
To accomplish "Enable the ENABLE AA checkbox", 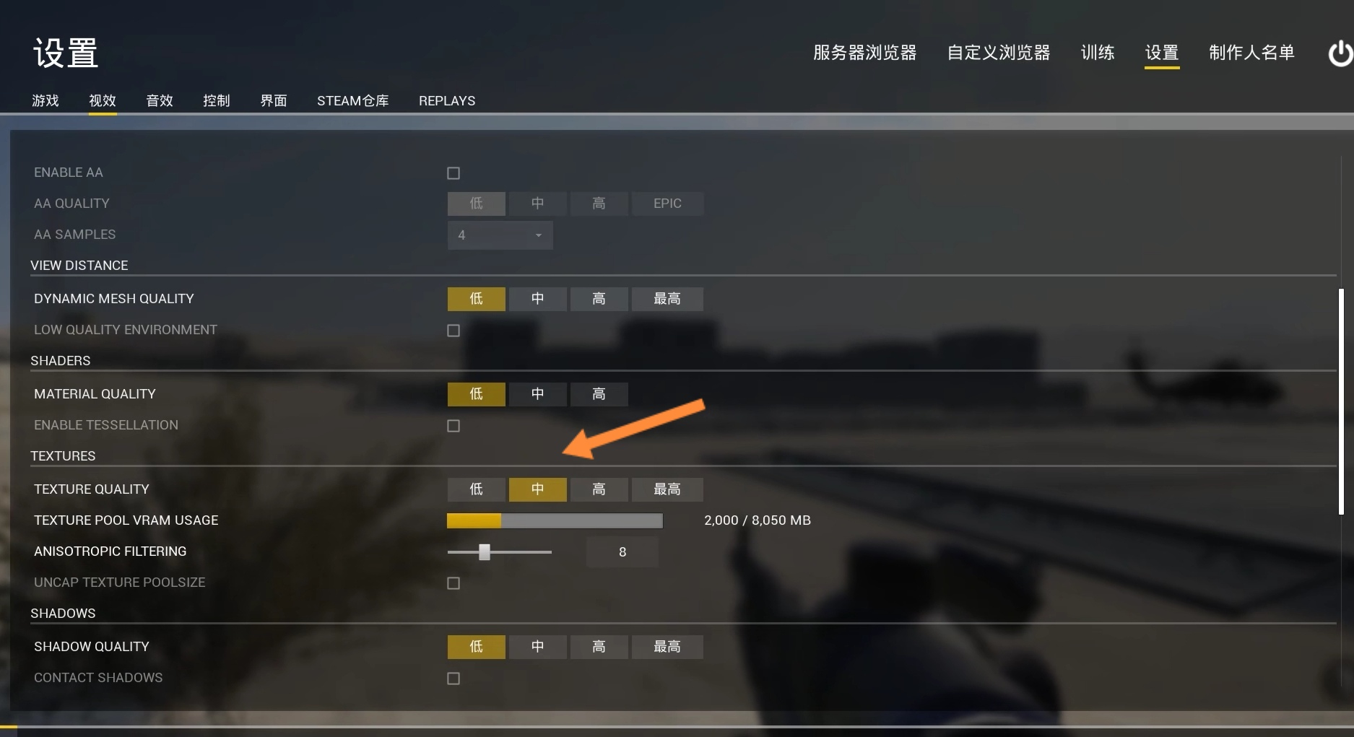I will click(453, 173).
